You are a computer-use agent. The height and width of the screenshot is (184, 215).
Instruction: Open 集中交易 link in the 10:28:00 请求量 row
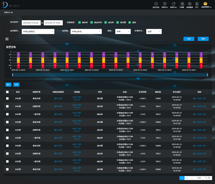[58, 99]
